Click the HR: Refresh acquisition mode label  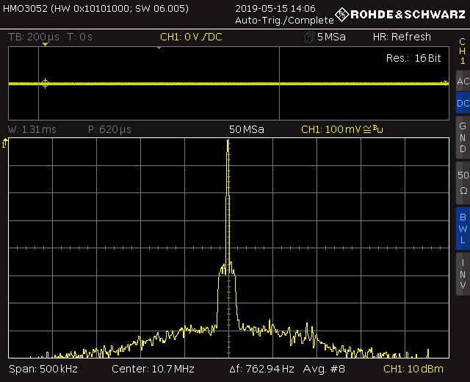[402, 37]
